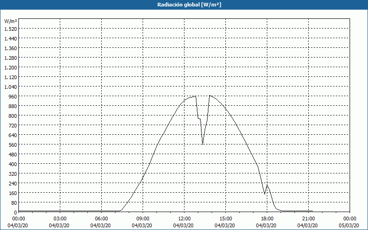Click the 06:00 time axis label
The width and height of the screenshot is (368, 230).
point(101,219)
